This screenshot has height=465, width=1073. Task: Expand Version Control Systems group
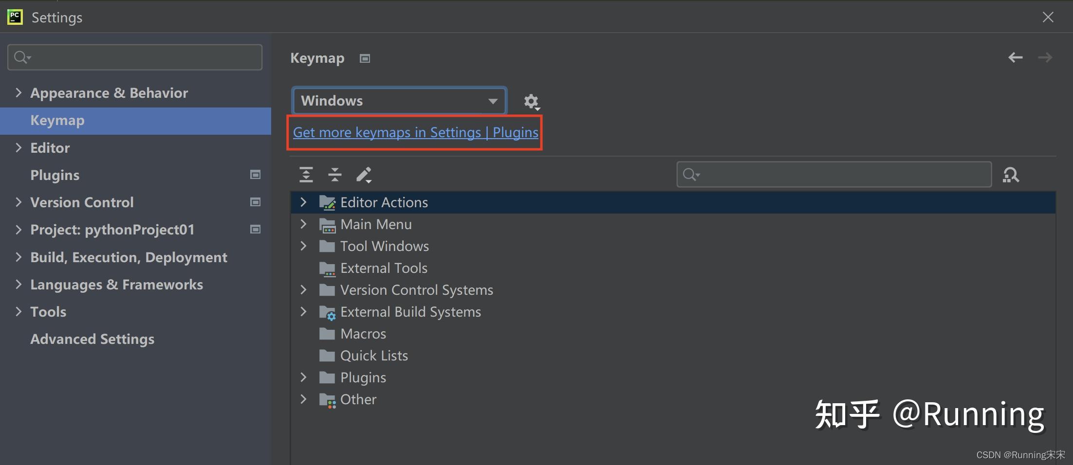coord(303,290)
